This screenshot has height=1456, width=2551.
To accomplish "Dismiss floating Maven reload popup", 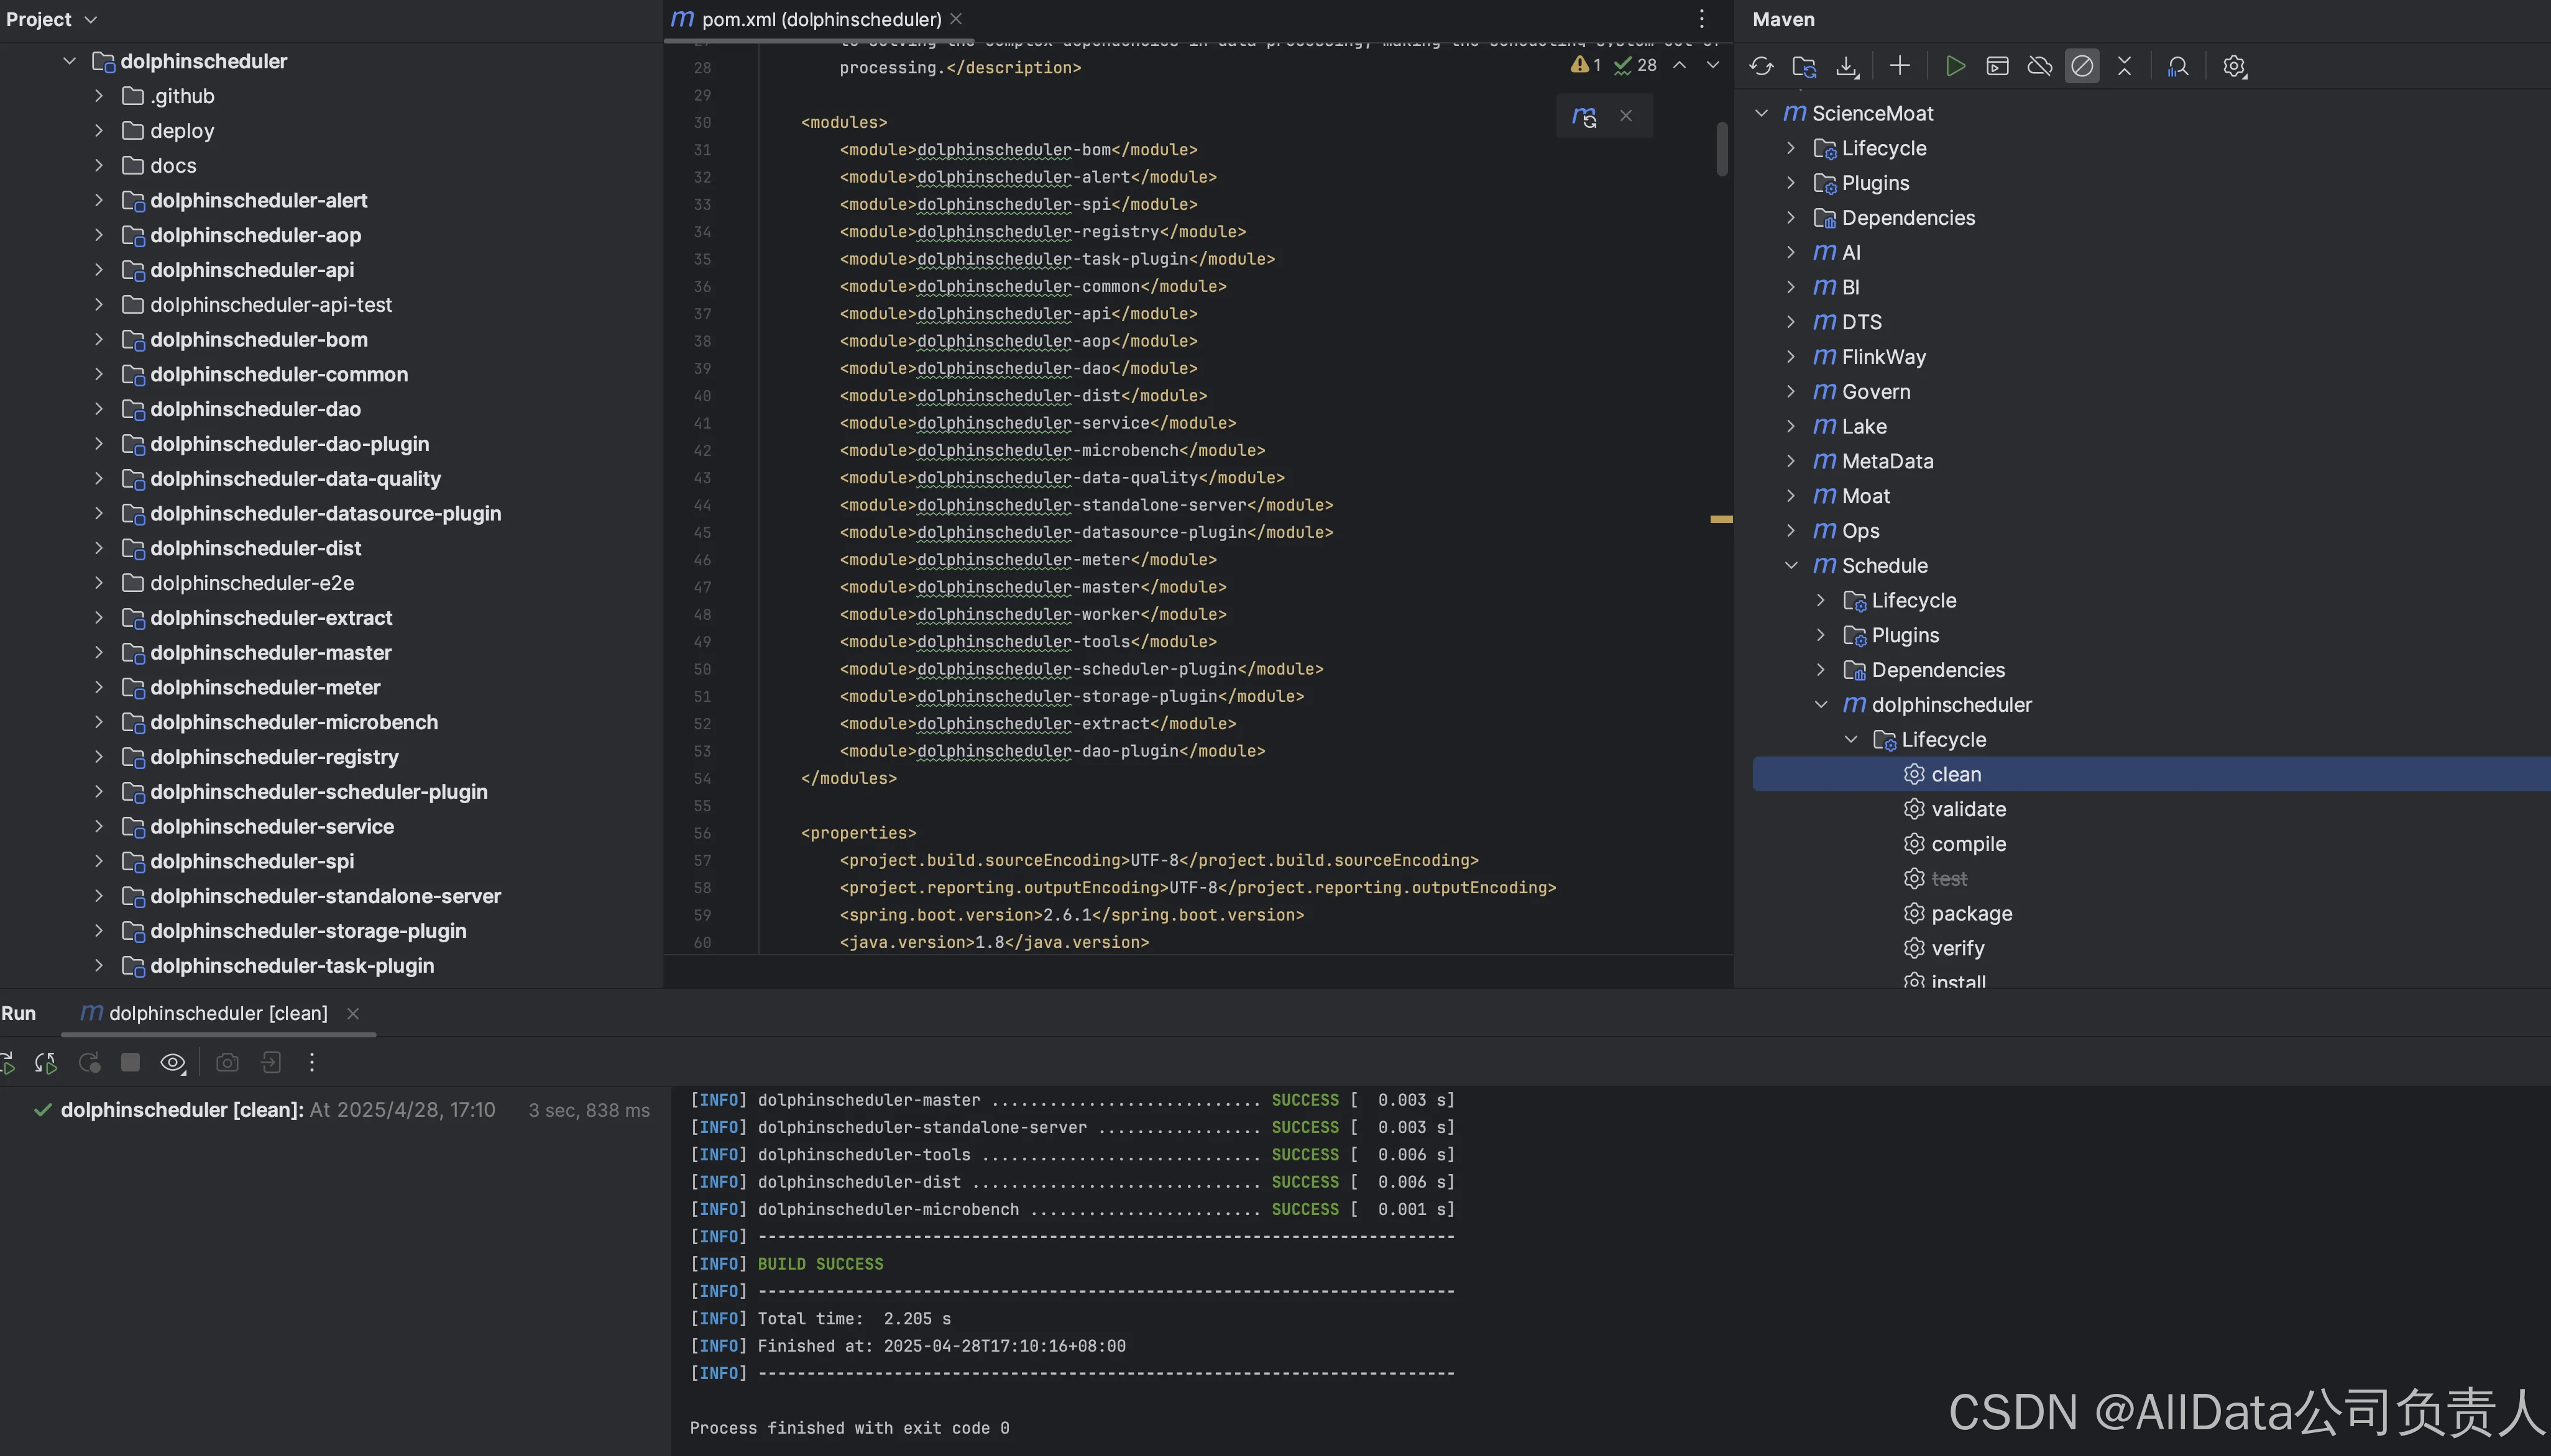I will pyautogui.click(x=1627, y=116).
